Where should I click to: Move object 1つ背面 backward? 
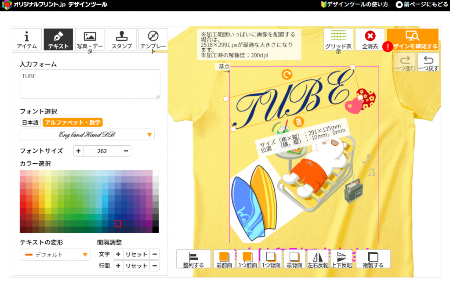point(271,259)
